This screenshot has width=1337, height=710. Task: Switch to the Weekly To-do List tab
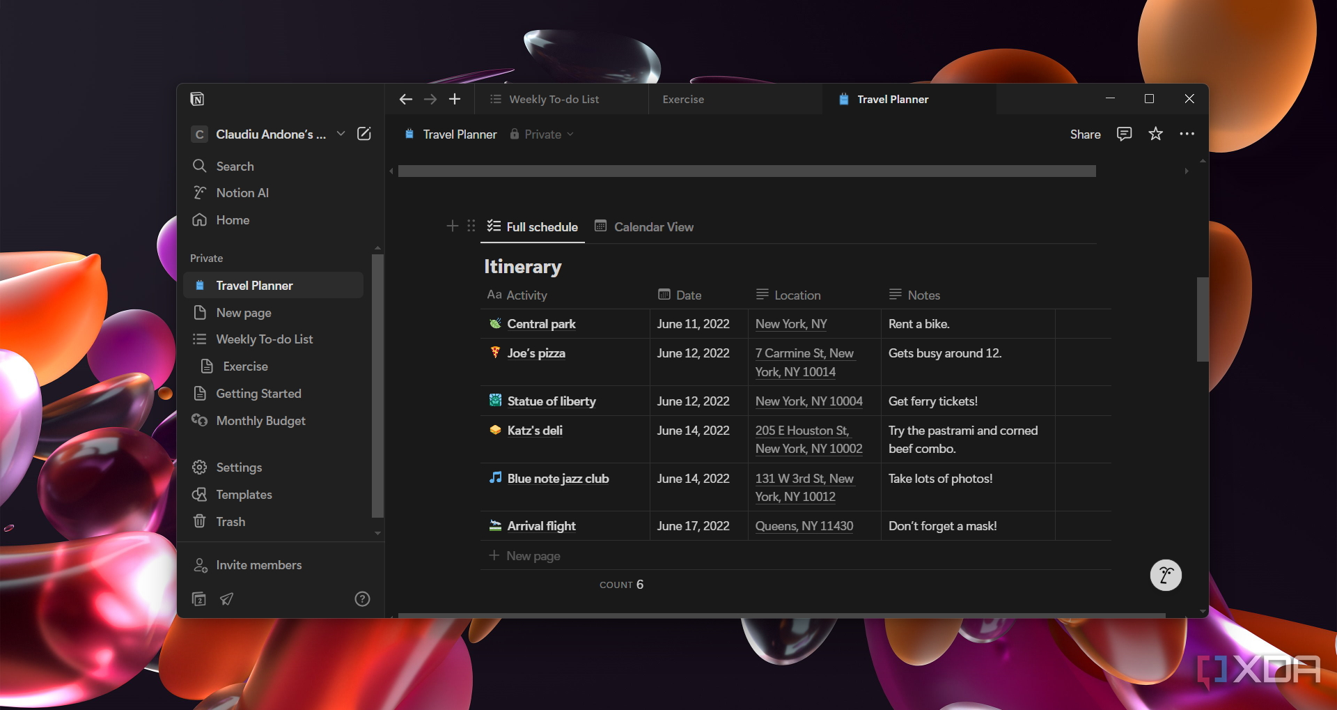pos(554,100)
